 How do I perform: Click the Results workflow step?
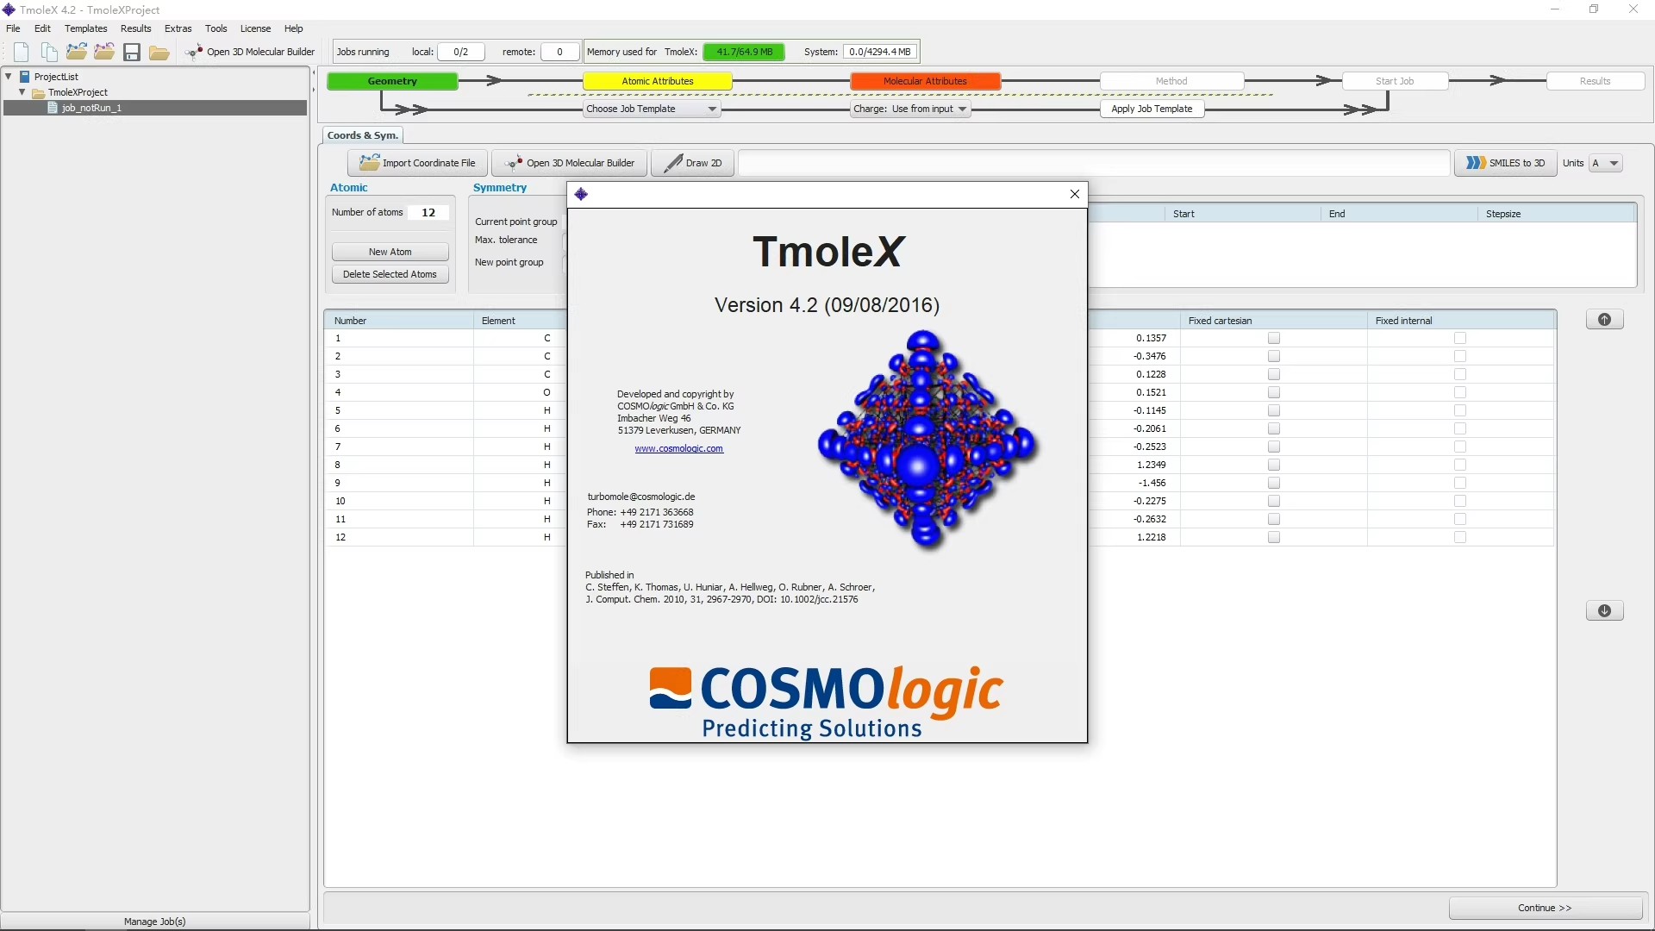1595,81
